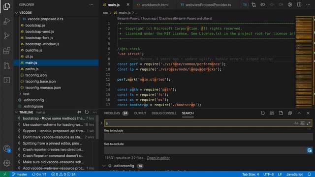The width and height of the screenshot is (315, 177).
Task: Change Tab Size: 4 indentation setting
Action: click(251, 174)
